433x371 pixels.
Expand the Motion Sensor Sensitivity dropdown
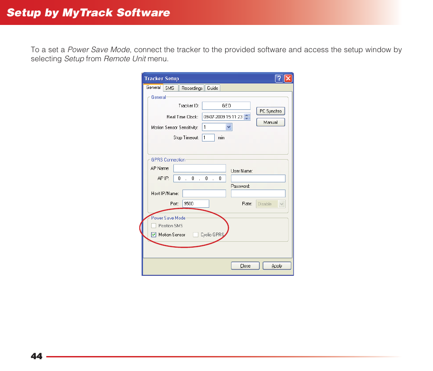pyautogui.click(x=229, y=127)
